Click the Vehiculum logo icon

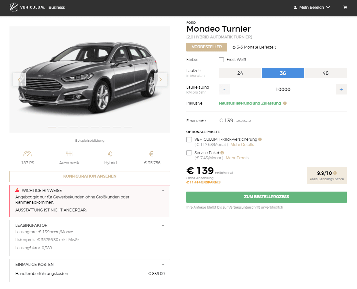pyautogui.click(x=14, y=7)
